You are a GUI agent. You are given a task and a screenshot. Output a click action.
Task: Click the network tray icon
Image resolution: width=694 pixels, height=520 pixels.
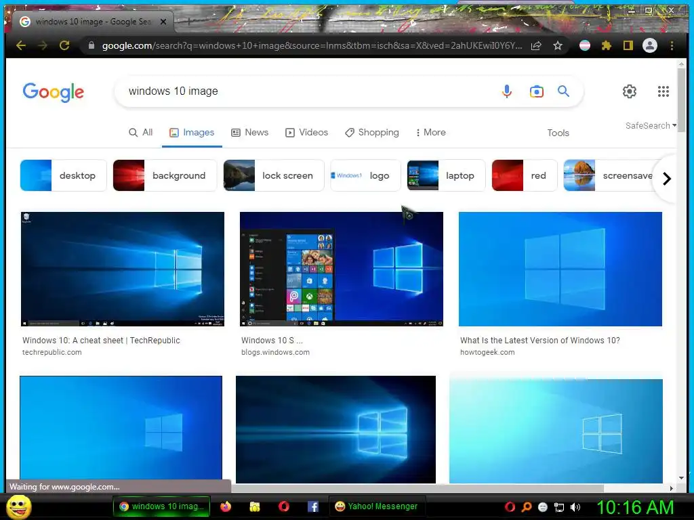pos(559,507)
